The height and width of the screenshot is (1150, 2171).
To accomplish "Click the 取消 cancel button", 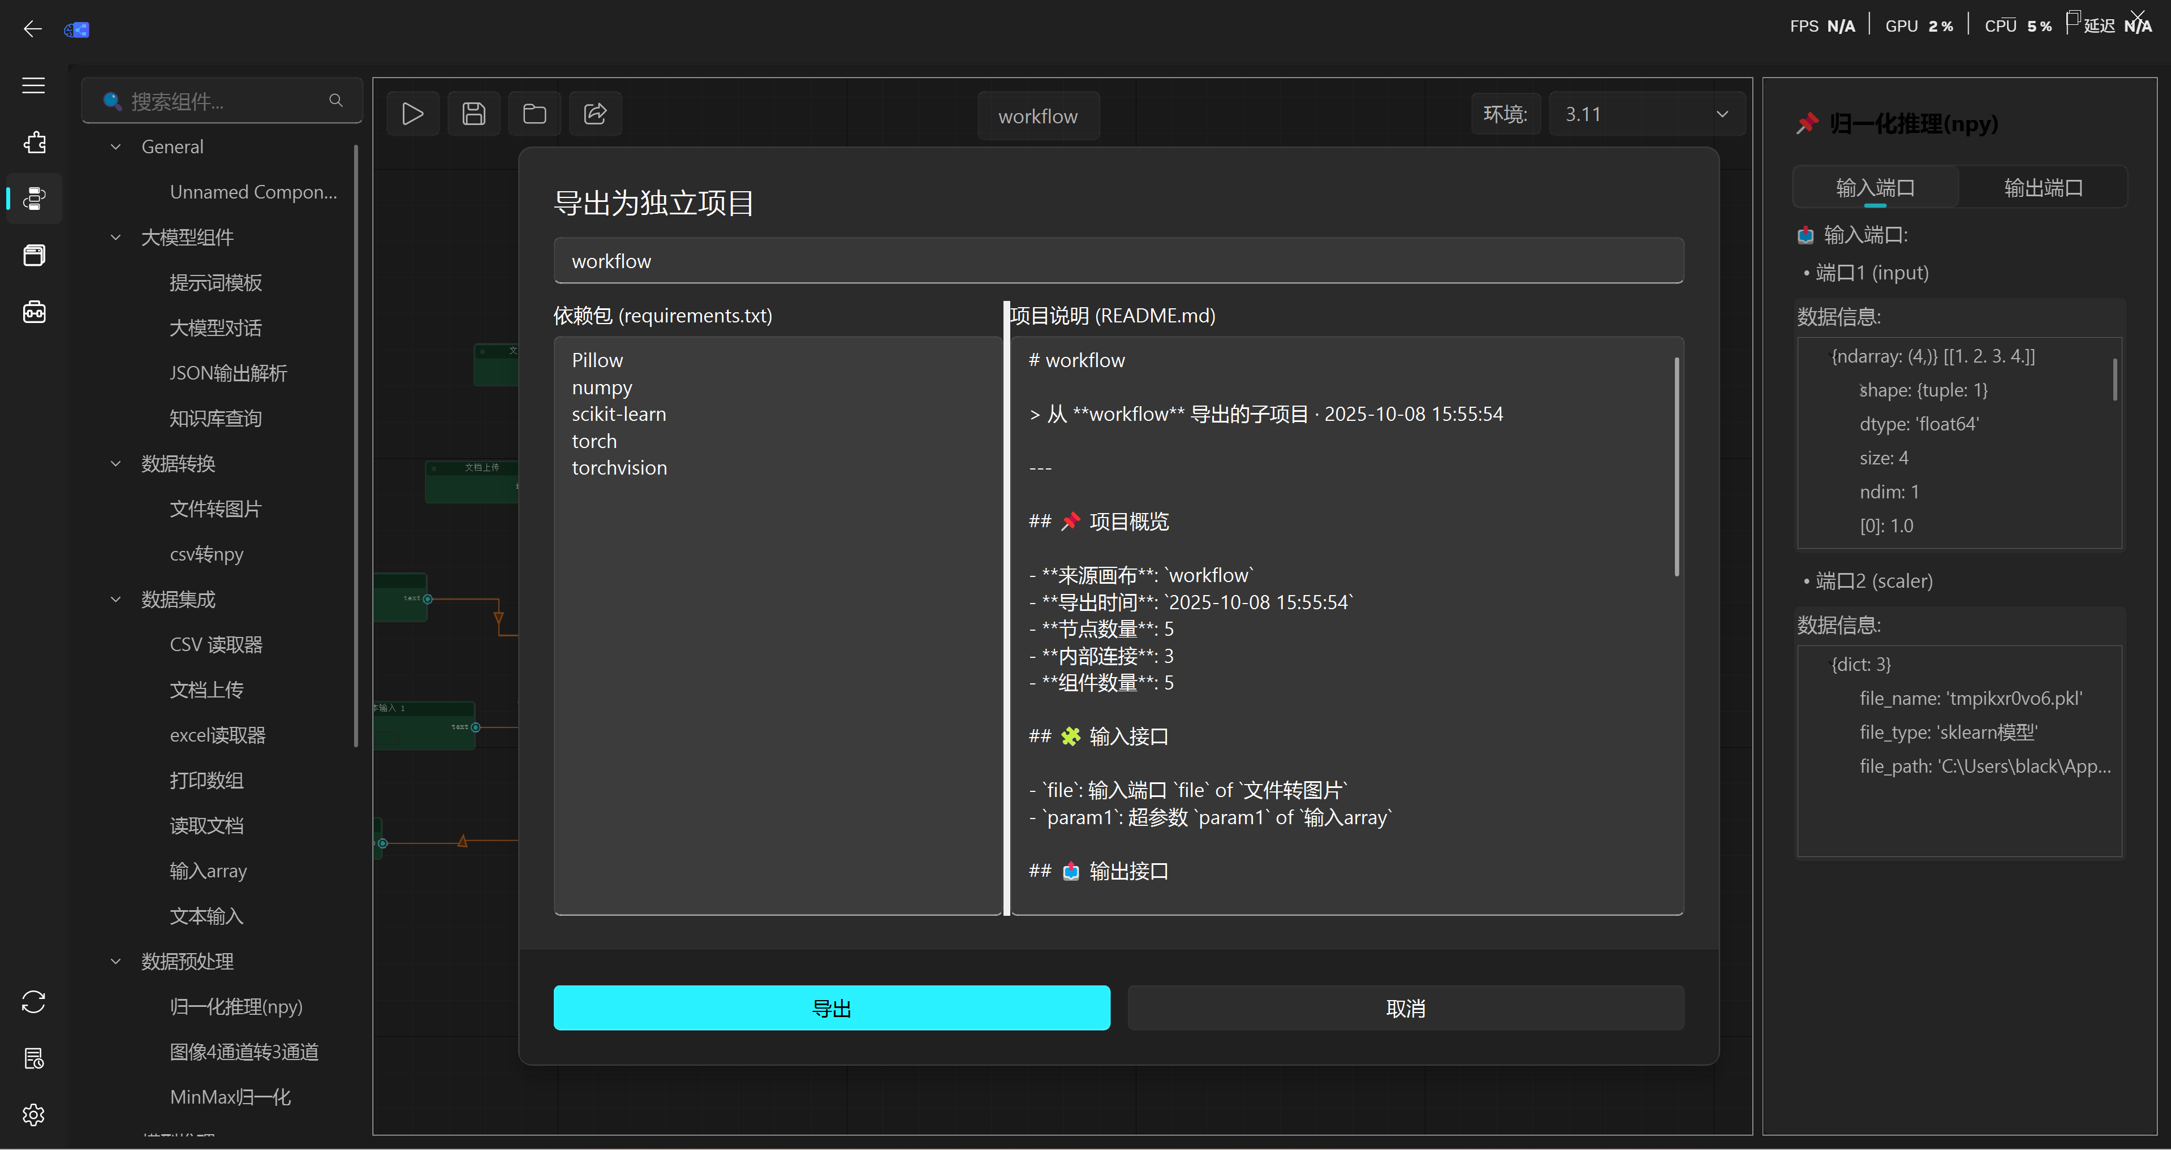I will point(1406,1007).
